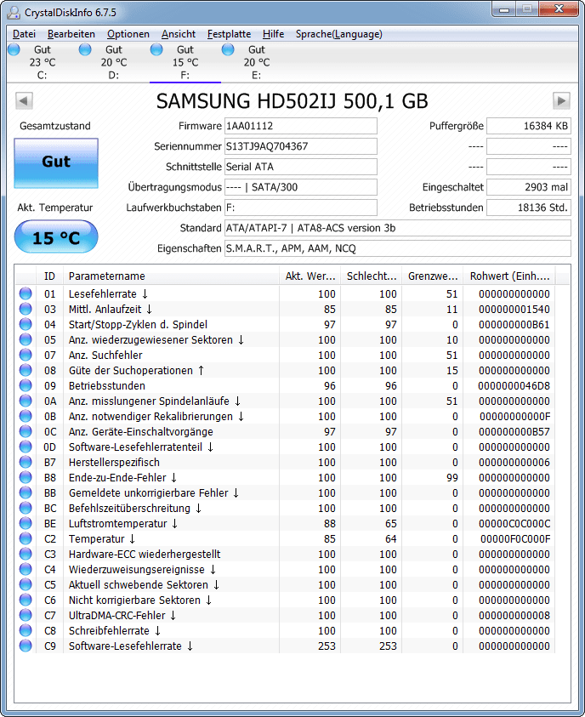
Task: Click status icon of UltraDMA-CRC-Fehler row
Action: (x=26, y=616)
